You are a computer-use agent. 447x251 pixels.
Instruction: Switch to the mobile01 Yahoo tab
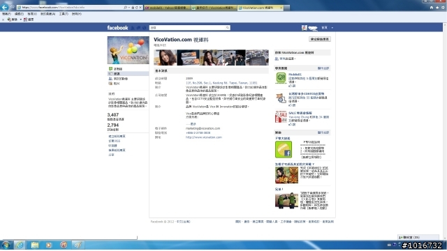[167, 8]
